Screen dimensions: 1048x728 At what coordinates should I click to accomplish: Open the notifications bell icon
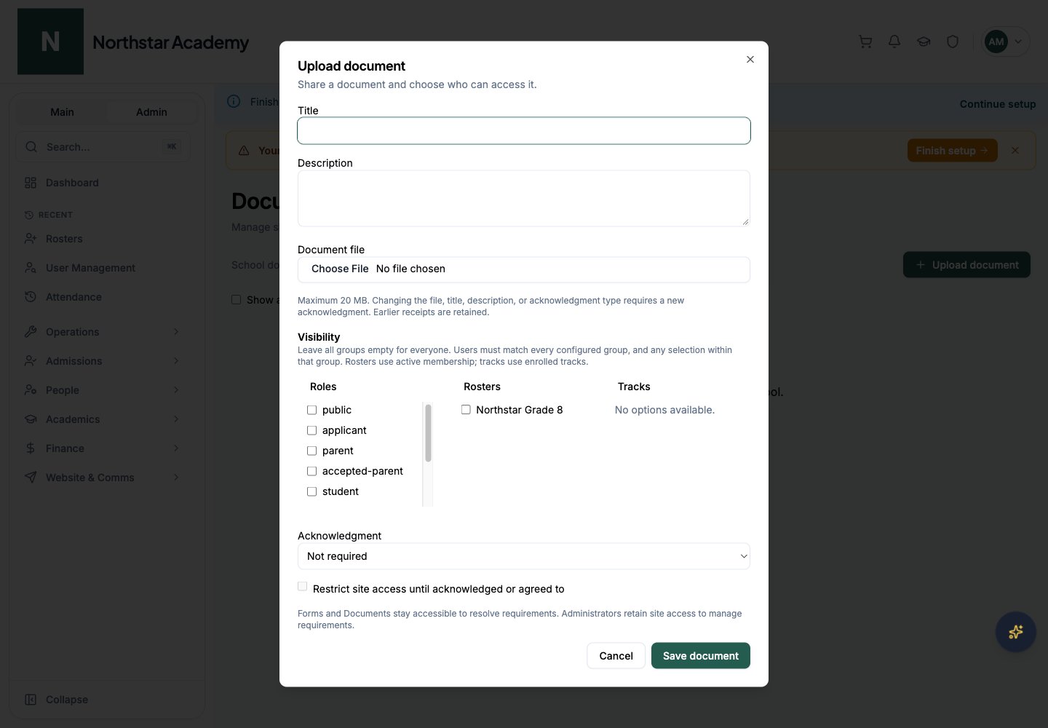(x=894, y=41)
